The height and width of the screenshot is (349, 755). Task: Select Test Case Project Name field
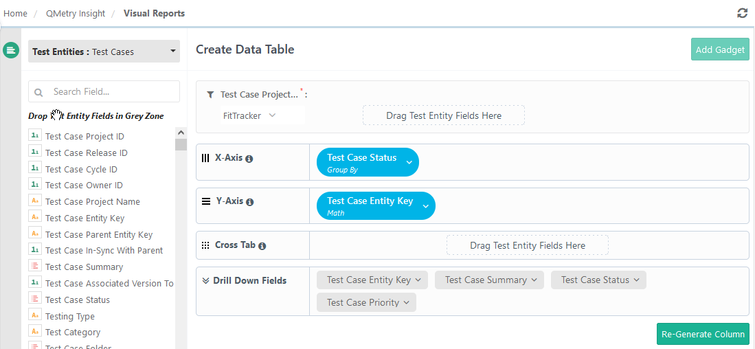tap(92, 202)
